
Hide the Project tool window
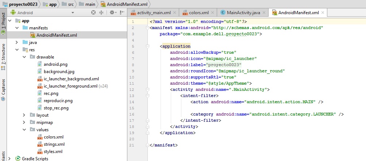point(122,13)
